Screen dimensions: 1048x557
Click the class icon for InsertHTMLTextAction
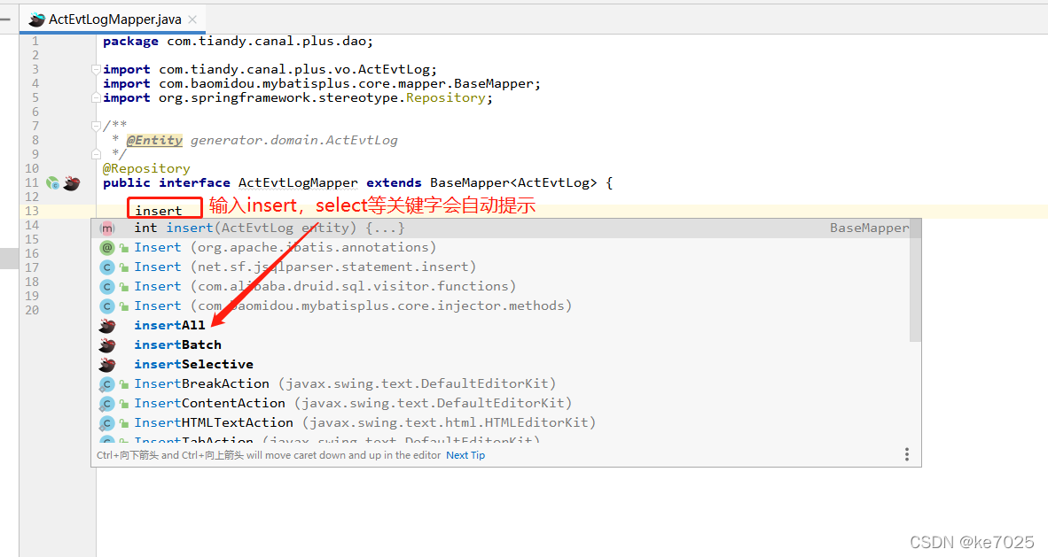[107, 422]
